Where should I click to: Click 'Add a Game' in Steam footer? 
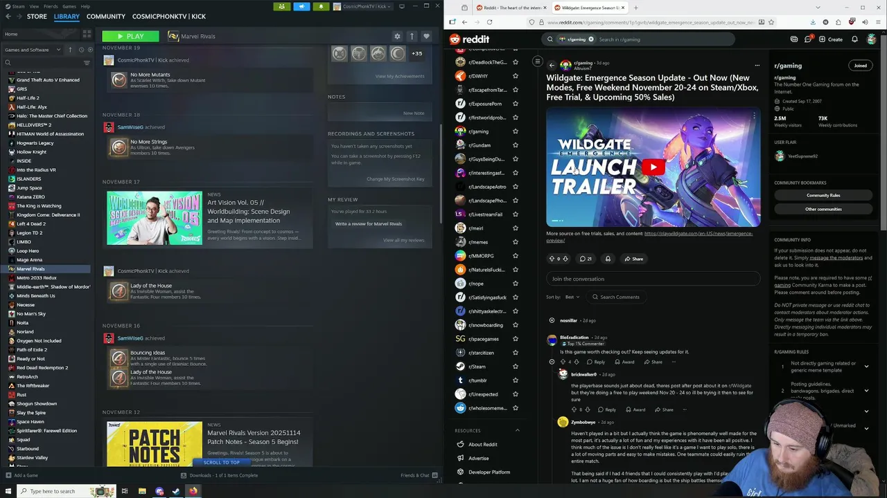click(x=21, y=475)
